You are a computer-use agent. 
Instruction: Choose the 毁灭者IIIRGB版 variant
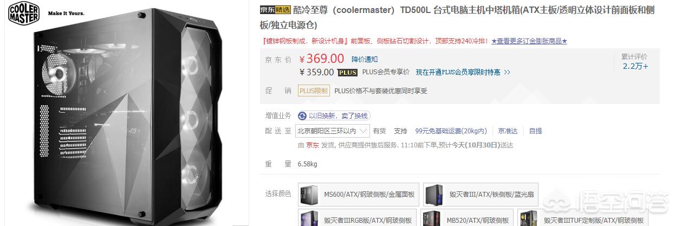click(358, 219)
